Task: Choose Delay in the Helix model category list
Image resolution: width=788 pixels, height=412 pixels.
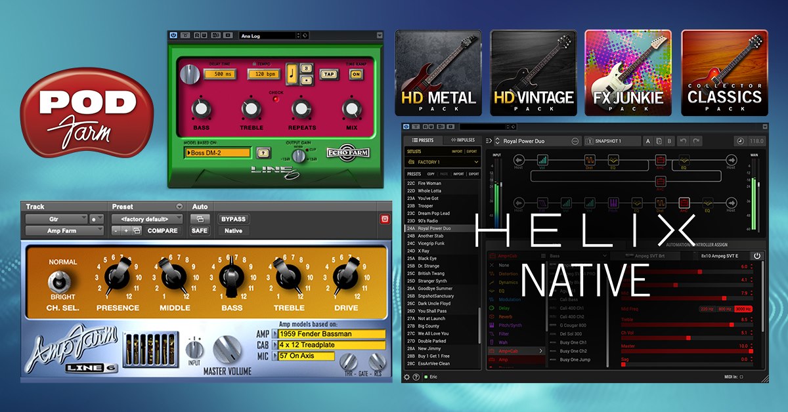Action: 504,308
